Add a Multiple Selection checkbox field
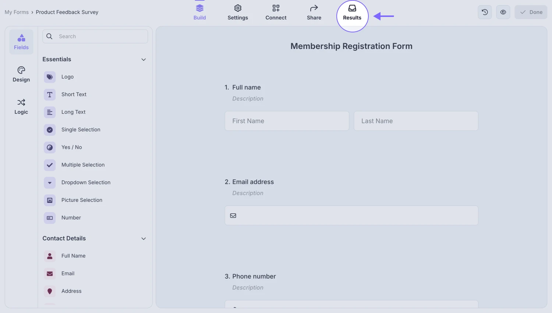552x313 pixels. 50,165
